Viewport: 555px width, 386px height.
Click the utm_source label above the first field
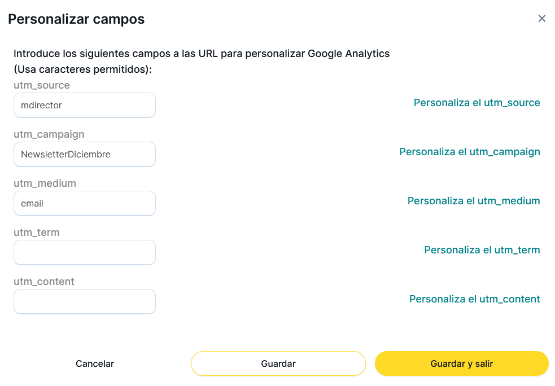[42, 85]
